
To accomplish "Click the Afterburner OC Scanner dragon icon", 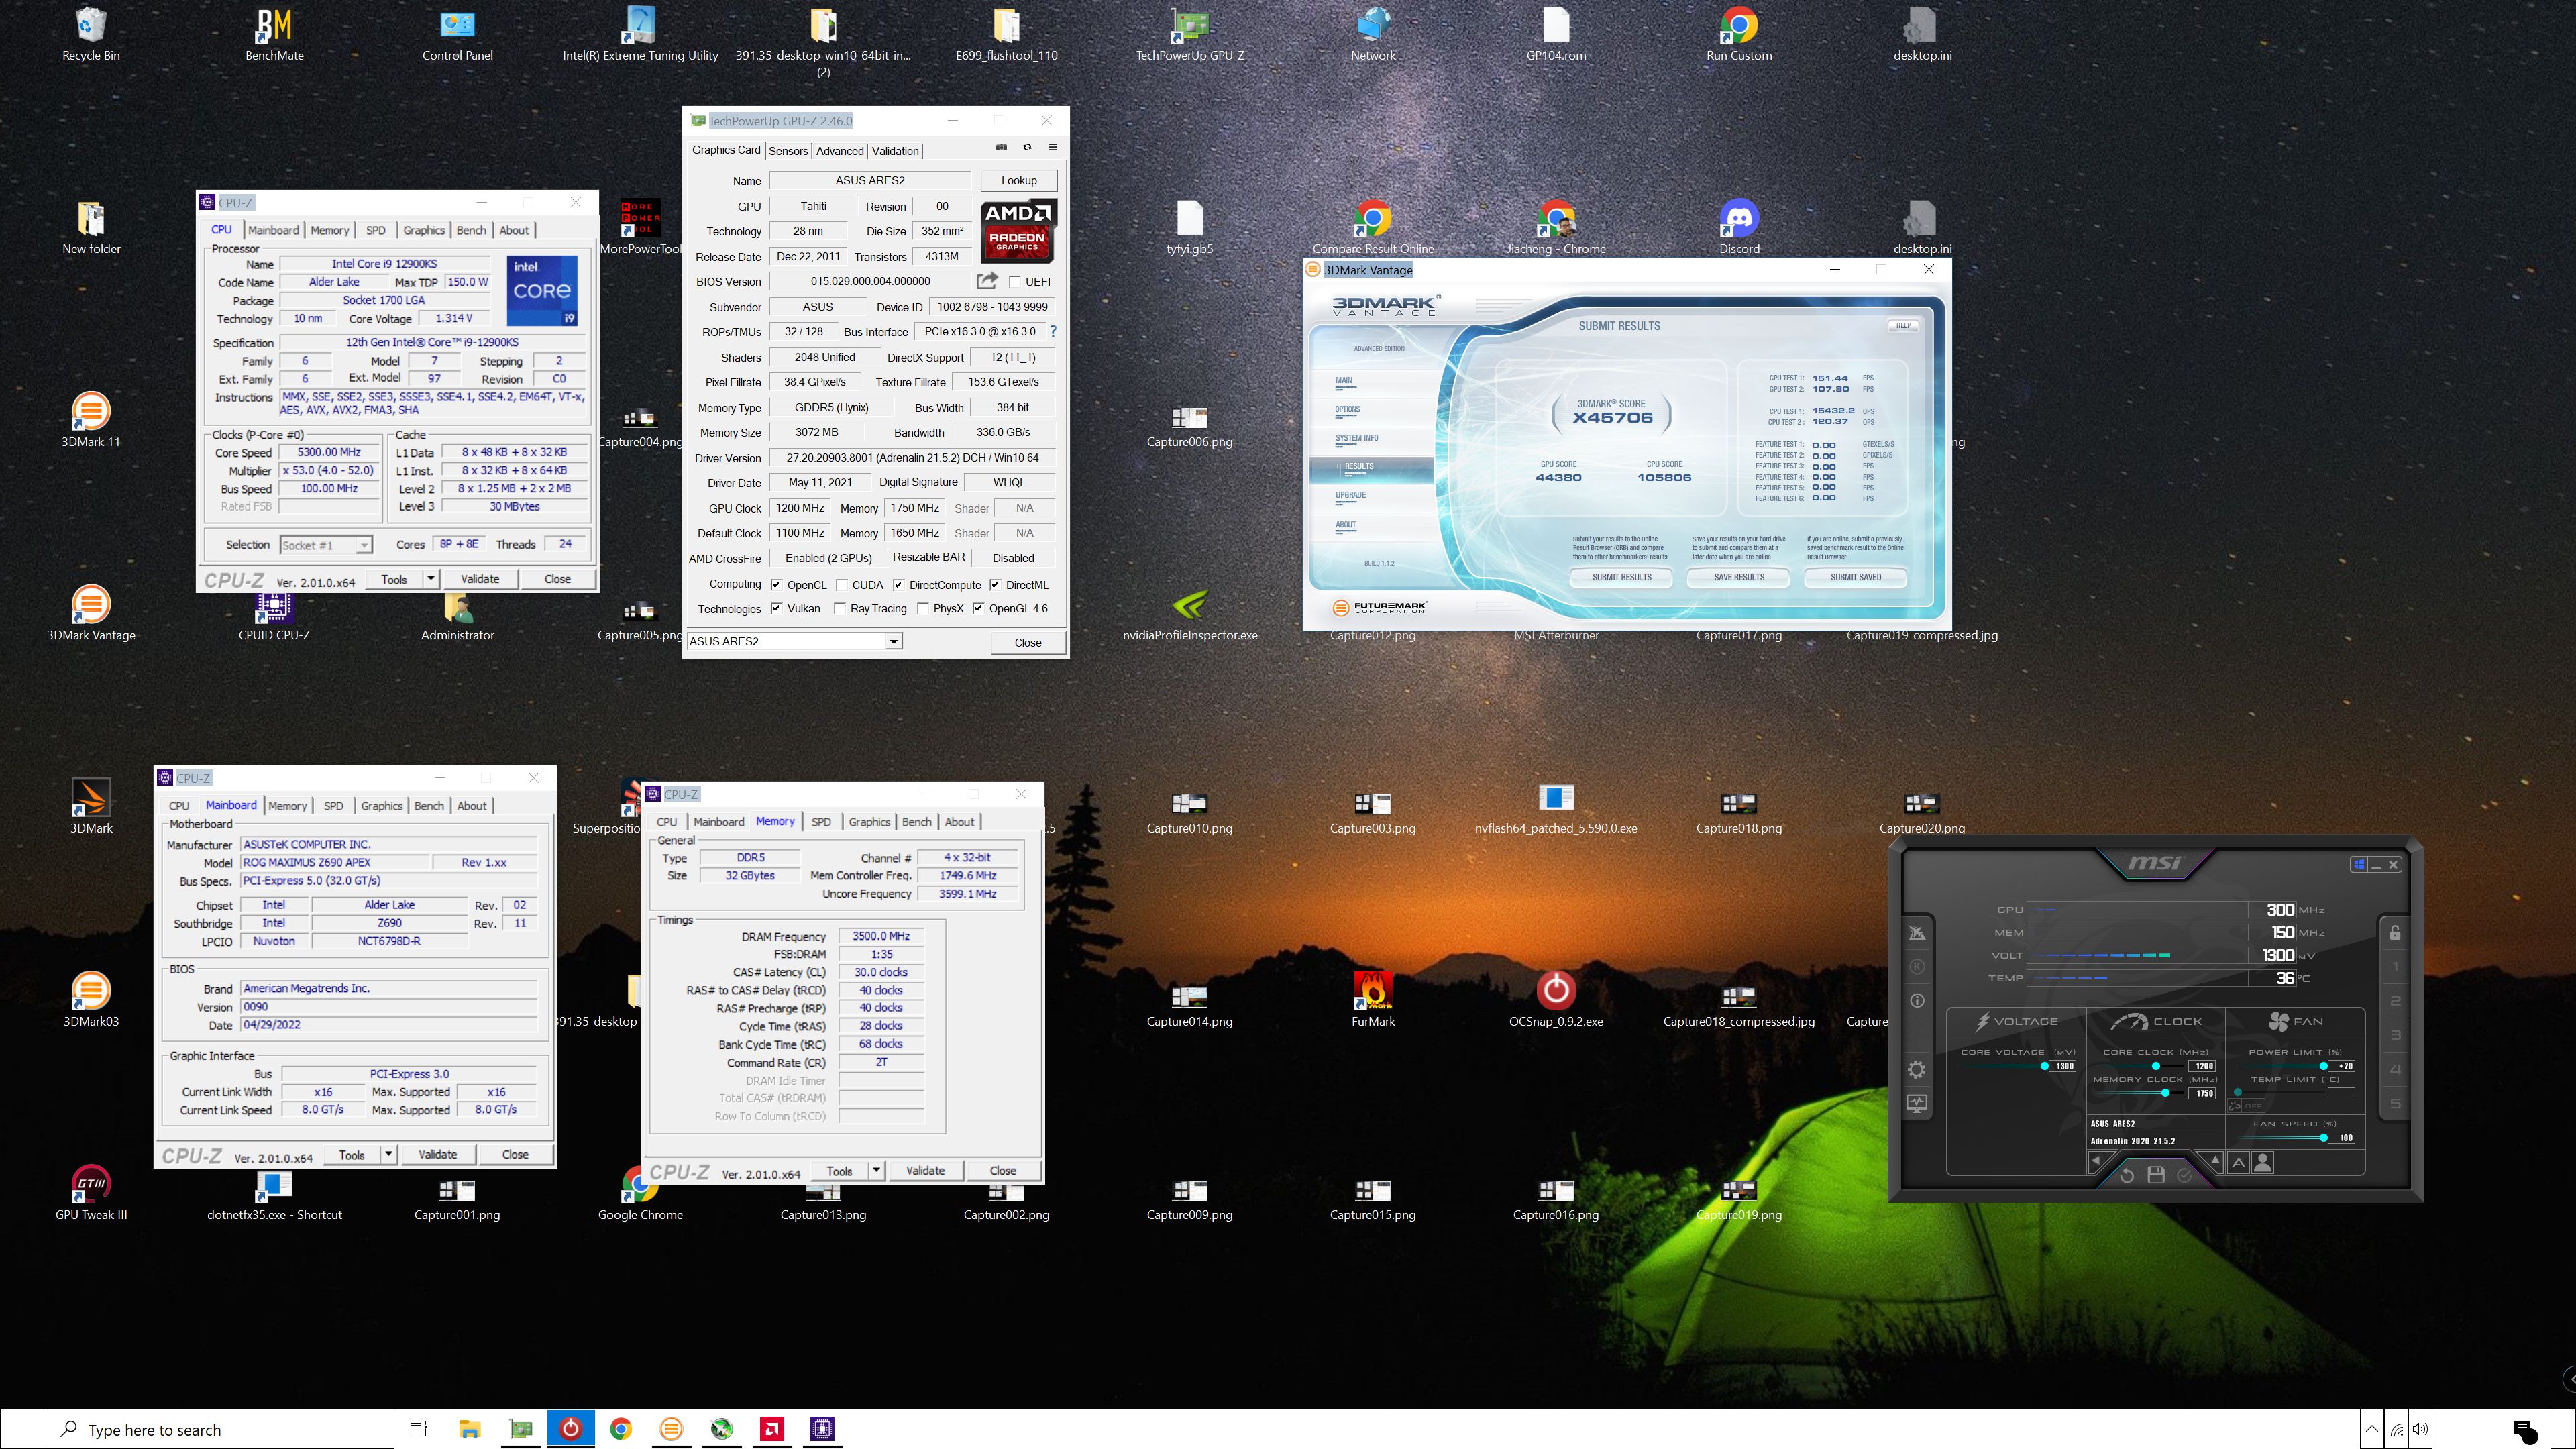I will pyautogui.click(x=1917, y=933).
